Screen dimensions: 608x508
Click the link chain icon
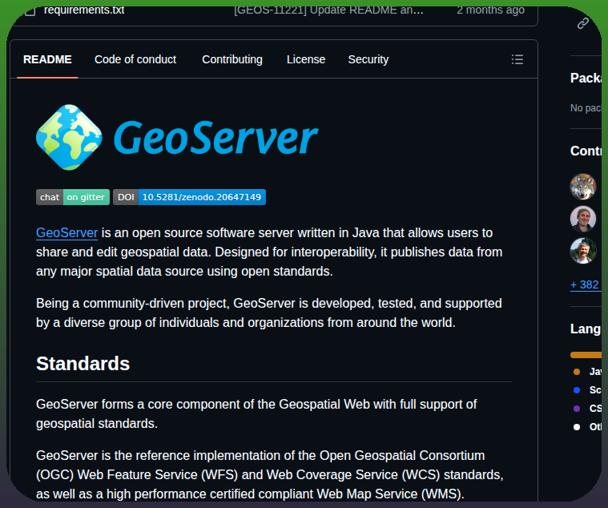pos(583,23)
